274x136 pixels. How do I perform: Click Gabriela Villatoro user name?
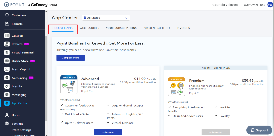pos(225,5)
